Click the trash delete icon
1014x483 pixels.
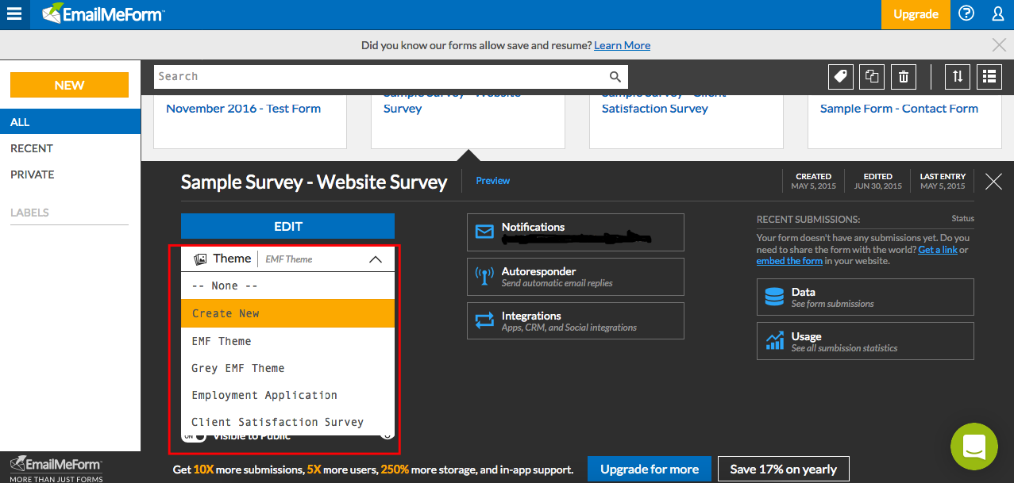(904, 77)
